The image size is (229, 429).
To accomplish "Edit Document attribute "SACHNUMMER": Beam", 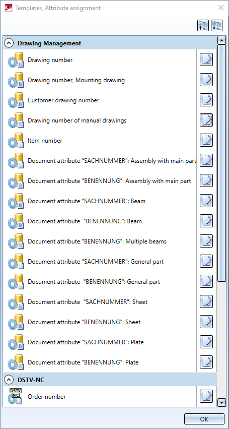I will 206,201.
